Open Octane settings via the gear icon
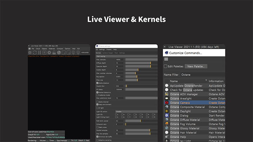Screen dimensions: 253x142 click(x=49, y=53)
